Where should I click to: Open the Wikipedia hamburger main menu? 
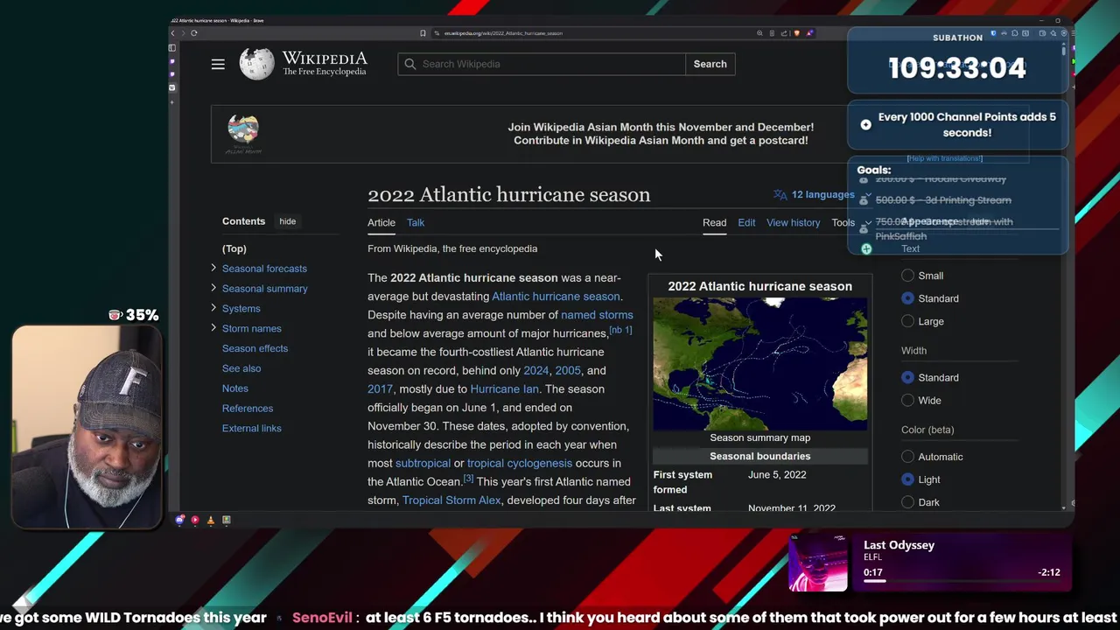(x=218, y=64)
